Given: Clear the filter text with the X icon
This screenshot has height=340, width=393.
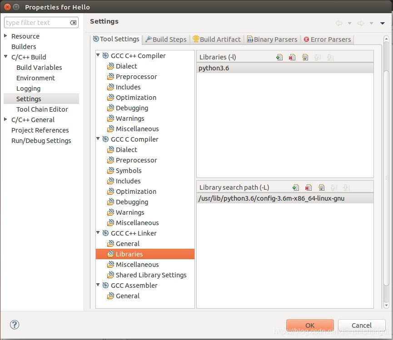Looking at the screenshot, I should [x=73, y=22].
